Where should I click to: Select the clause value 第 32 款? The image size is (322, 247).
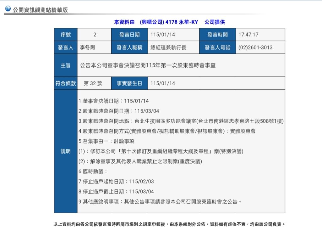coord(93,83)
